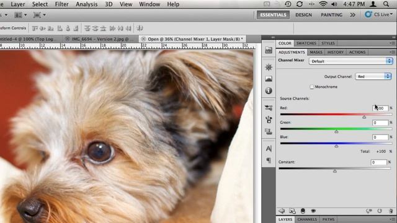Return to adjustment list arrow icon
Screen dimensions: 397x223
tap(282, 211)
